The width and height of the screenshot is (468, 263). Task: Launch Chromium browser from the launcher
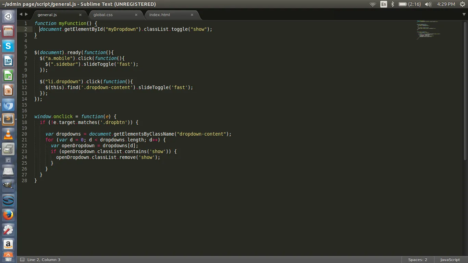[x=8, y=105]
